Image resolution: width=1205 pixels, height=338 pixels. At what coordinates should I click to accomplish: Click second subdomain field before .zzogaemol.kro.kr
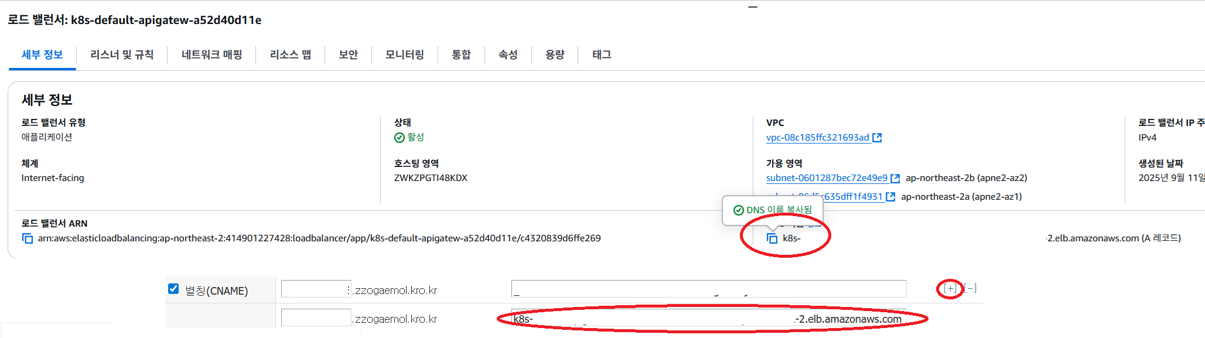[x=316, y=317]
